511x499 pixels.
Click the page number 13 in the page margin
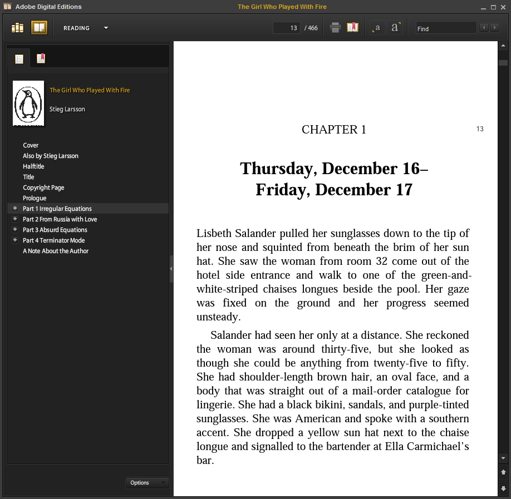[x=480, y=129]
